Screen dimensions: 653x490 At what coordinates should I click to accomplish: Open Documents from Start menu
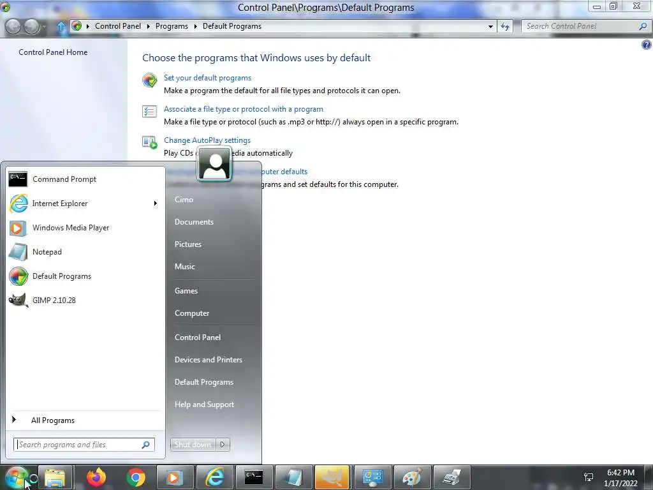click(194, 222)
